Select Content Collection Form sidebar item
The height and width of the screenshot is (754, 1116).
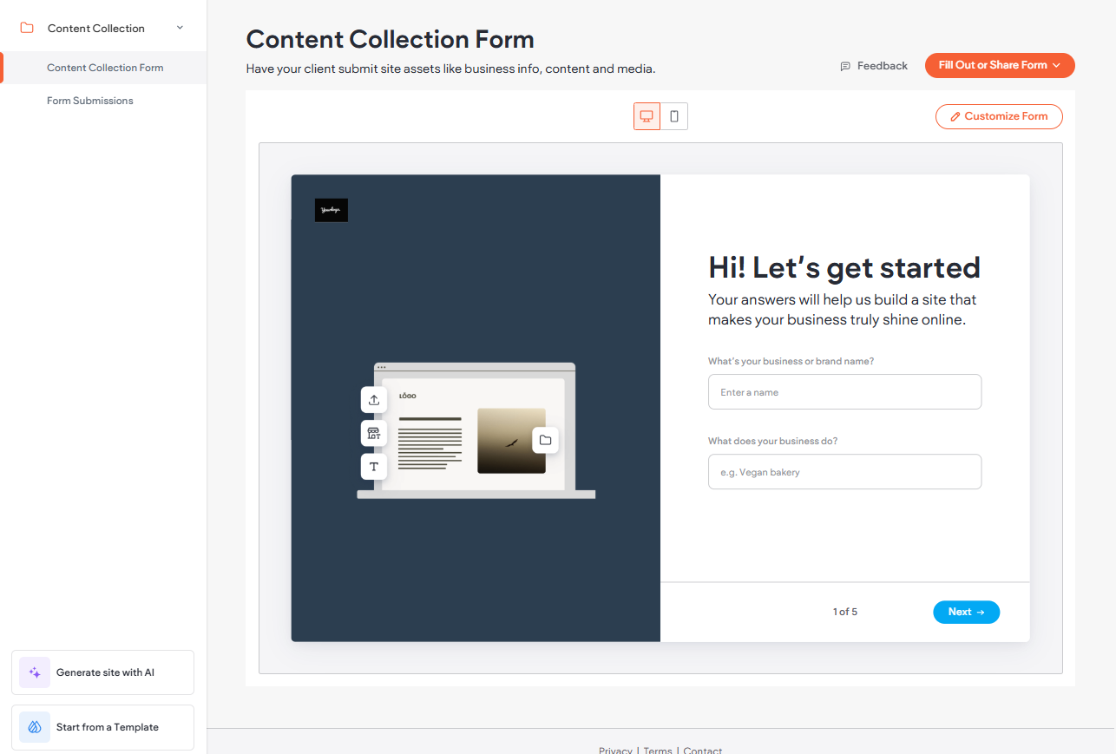tap(105, 68)
